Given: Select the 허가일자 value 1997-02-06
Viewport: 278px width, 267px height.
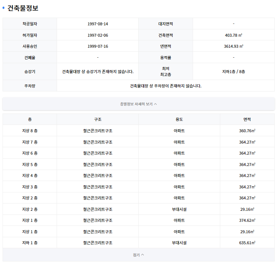Looking at the screenshot, I should click(x=98, y=35).
